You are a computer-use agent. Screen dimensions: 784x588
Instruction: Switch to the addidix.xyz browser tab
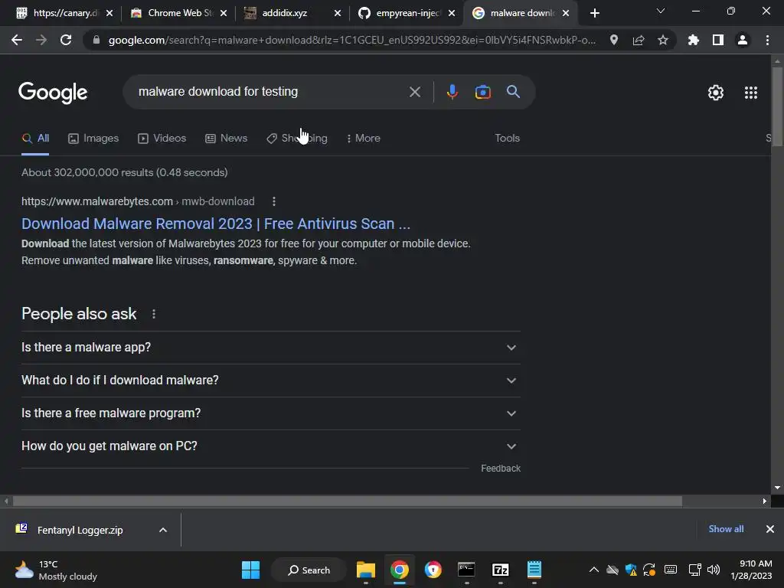click(x=285, y=13)
